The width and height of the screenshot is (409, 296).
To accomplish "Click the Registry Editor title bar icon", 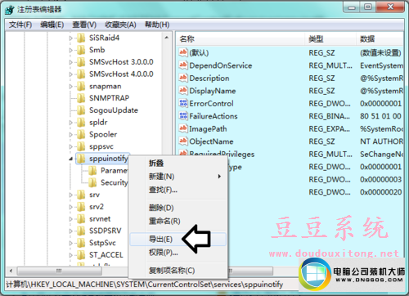I will click(x=9, y=10).
